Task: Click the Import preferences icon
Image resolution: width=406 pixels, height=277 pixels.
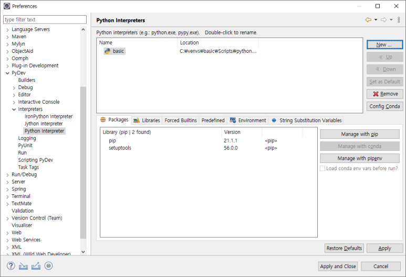Action: pos(23,266)
